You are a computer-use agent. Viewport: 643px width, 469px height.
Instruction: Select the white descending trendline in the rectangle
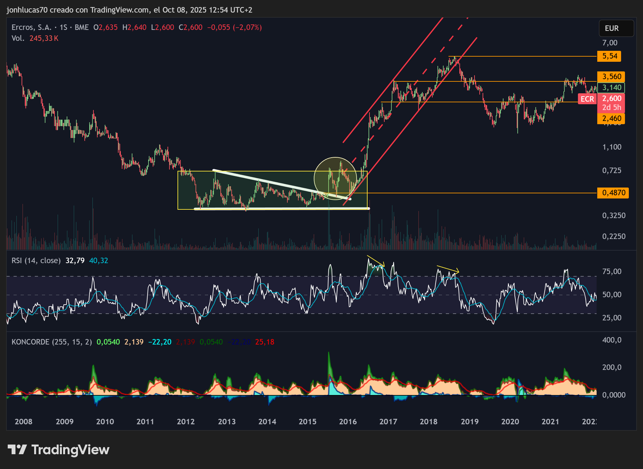[x=281, y=184]
